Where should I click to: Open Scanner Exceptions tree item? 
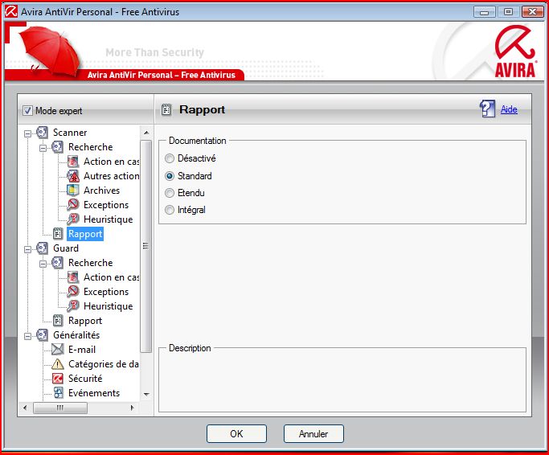(x=106, y=204)
